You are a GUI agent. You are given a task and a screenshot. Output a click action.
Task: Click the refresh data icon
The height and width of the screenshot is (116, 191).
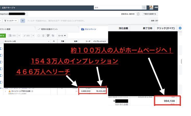tap(138, 14)
